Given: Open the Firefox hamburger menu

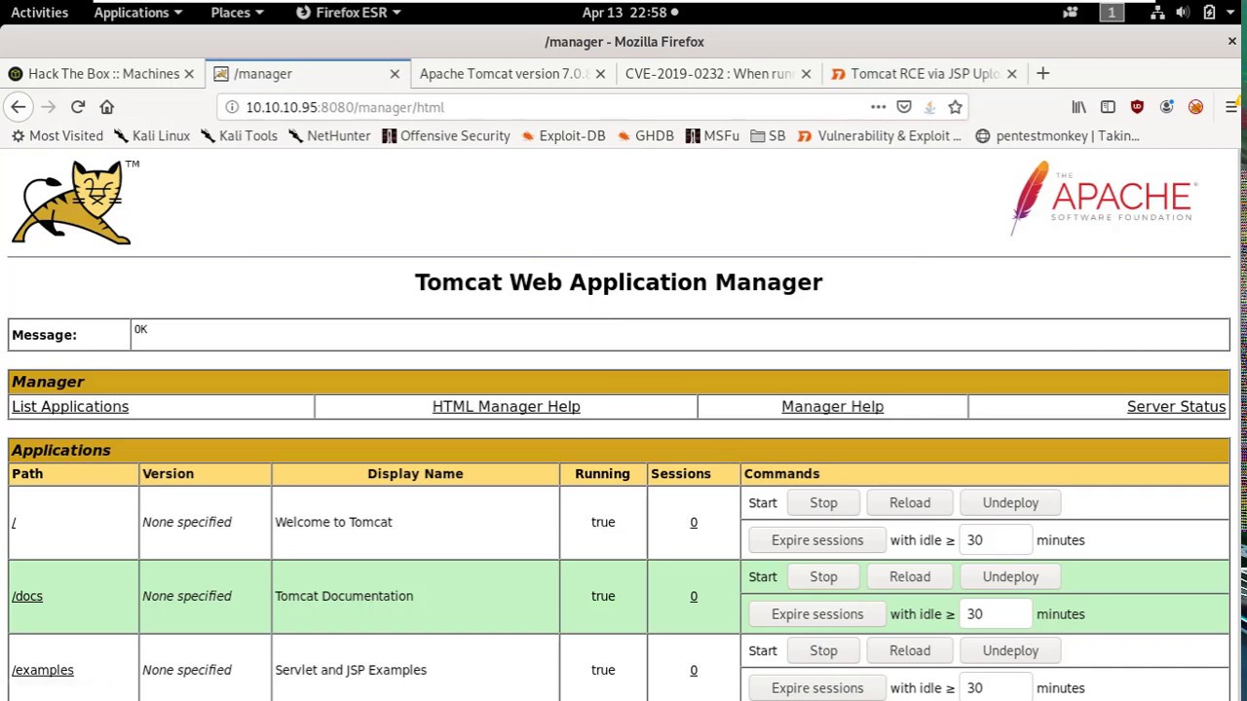Looking at the screenshot, I should click(1231, 107).
